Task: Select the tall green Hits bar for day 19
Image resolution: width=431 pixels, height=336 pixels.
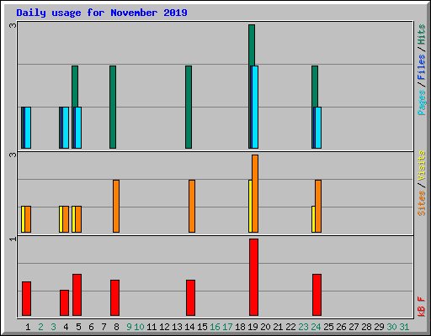Action: point(252,45)
